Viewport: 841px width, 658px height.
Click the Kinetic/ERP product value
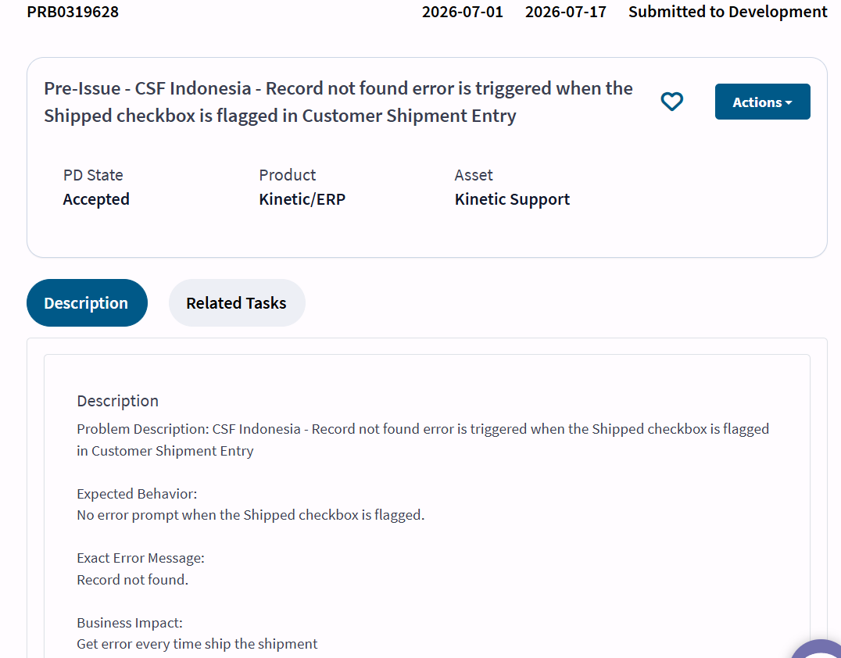302,199
